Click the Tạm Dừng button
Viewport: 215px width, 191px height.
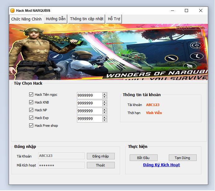coord(182,158)
